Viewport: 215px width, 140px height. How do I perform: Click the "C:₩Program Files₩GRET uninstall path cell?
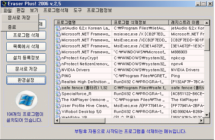coord(140,76)
